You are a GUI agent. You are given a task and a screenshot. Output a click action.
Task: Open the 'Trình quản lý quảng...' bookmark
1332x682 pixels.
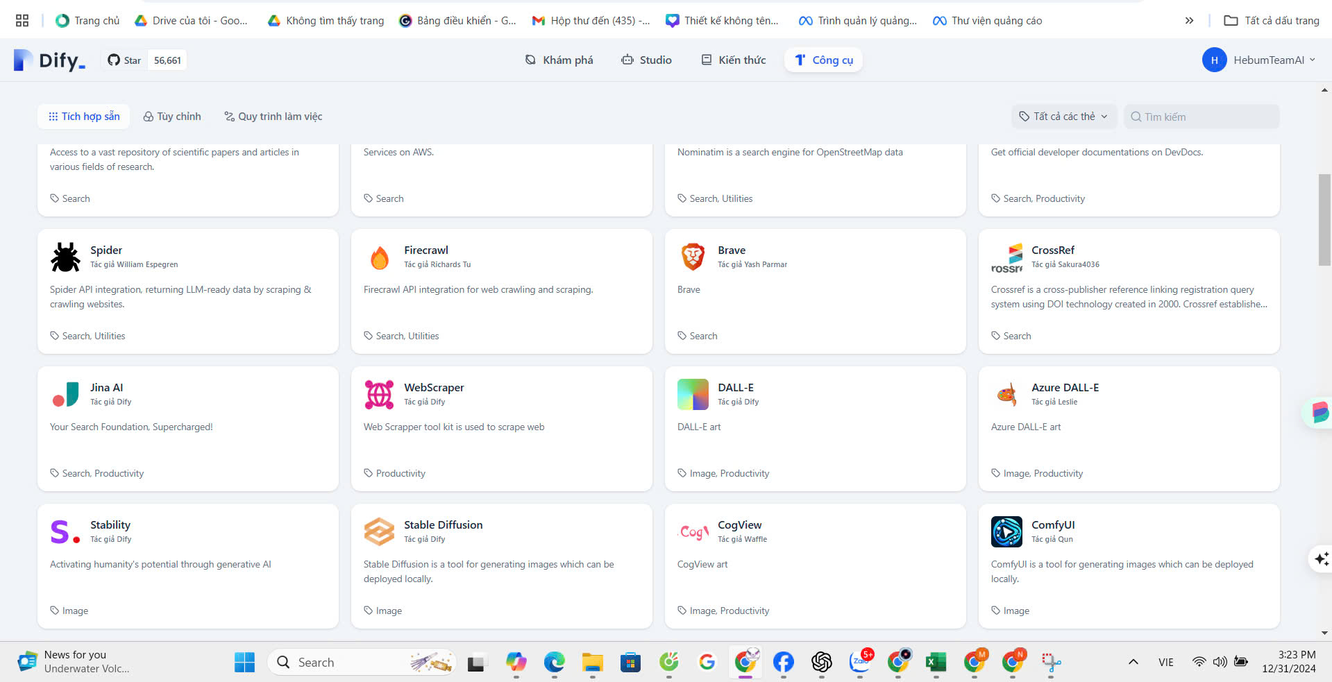click(x=858, y=21)
